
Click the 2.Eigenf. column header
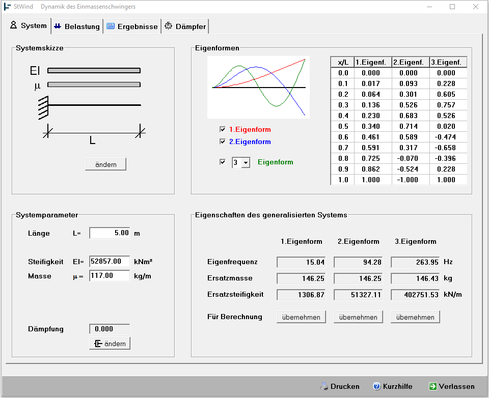click(x=411, y=62)
